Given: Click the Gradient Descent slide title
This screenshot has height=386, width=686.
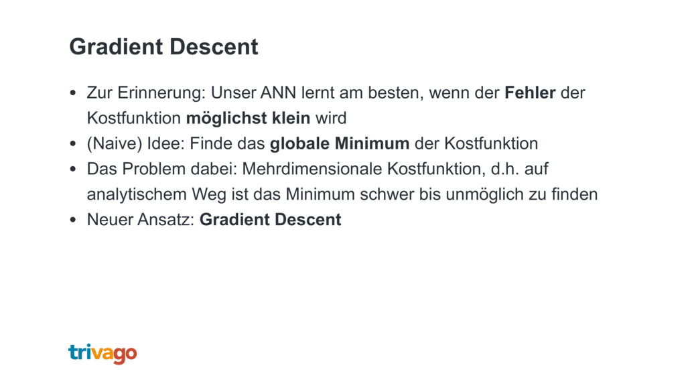Looking at the screenshot, I should pos(163,47).
